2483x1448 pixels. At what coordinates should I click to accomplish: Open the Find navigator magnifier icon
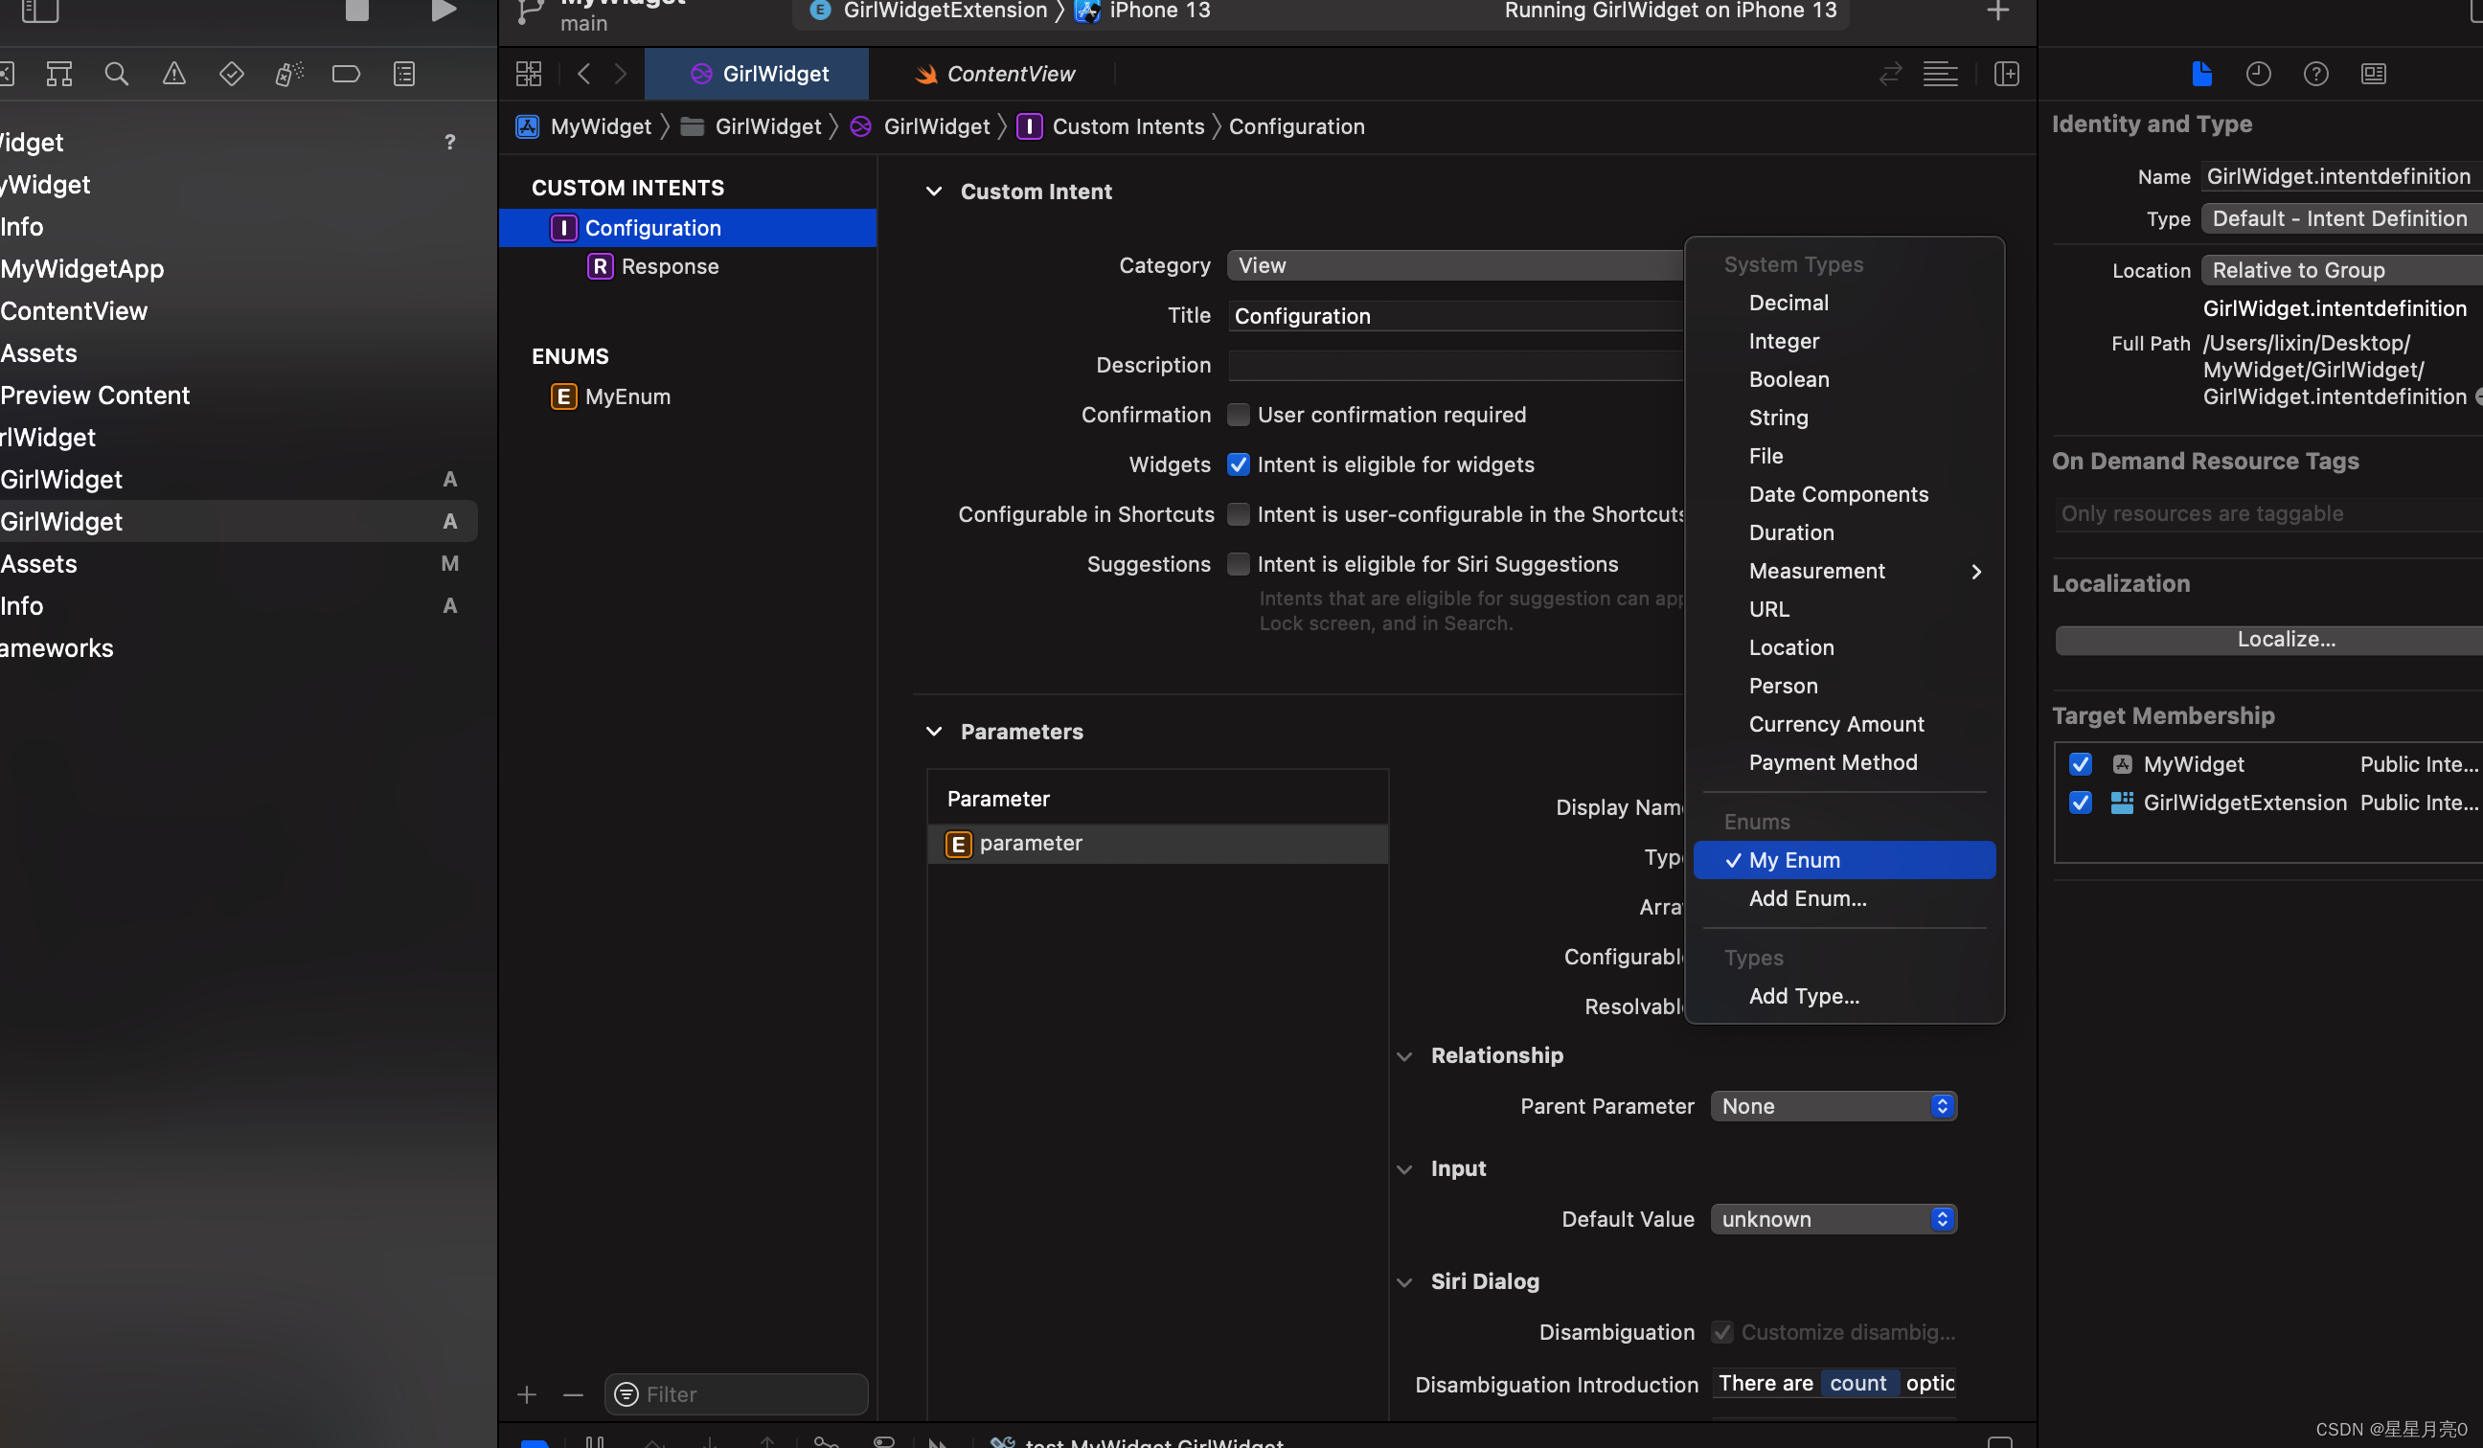[x=116, y=74]
